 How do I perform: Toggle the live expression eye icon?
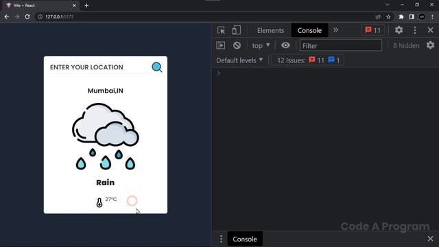click(x=285, y=45)
